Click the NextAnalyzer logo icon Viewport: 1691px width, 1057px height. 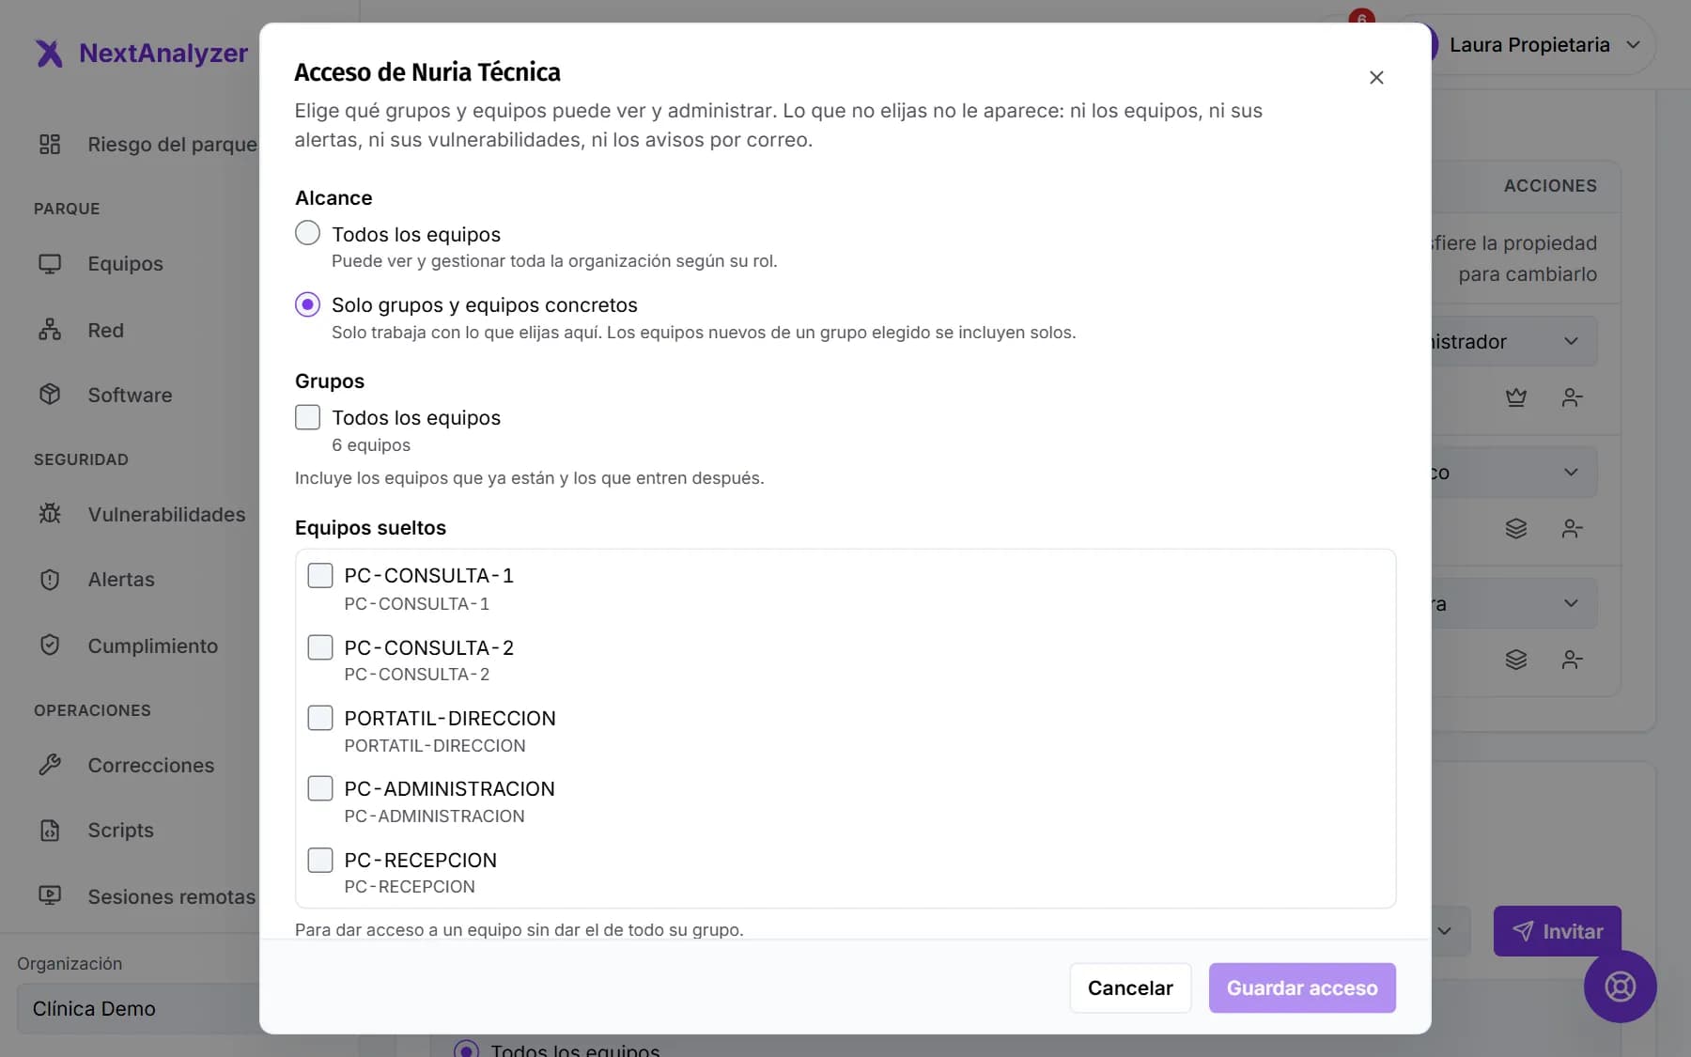coord(49,54)
